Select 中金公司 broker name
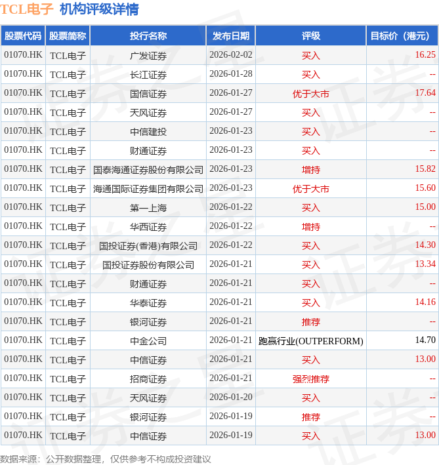439x465 pixels. coord(148,341)
